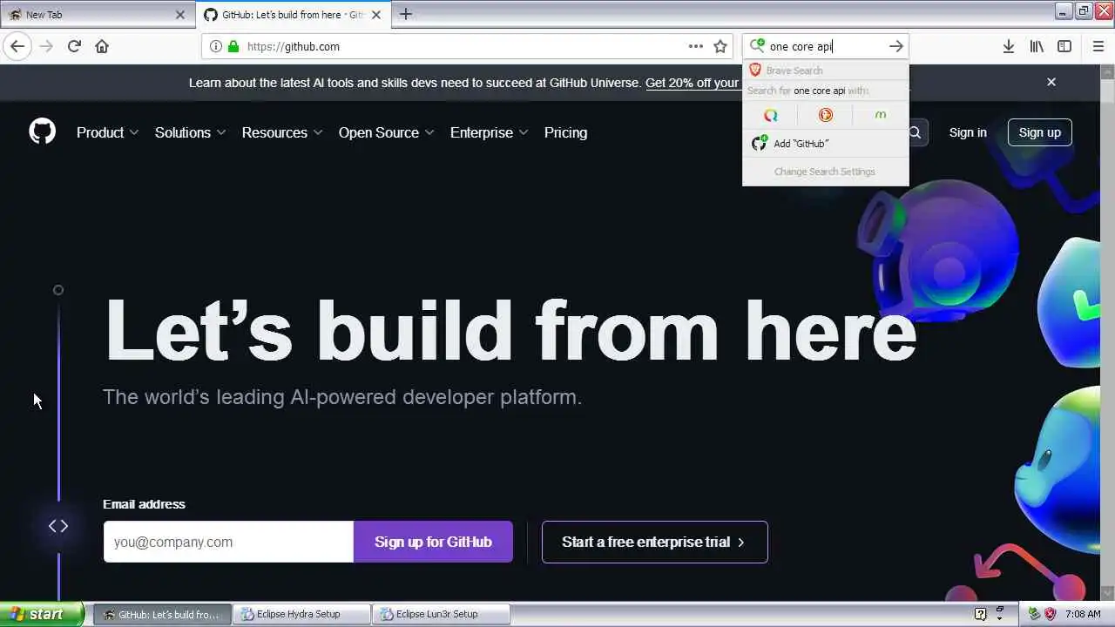Click the GitHub taskbar button
Image resolution: width=1115 pixels, height=627 pixels.
coord(162,614)
